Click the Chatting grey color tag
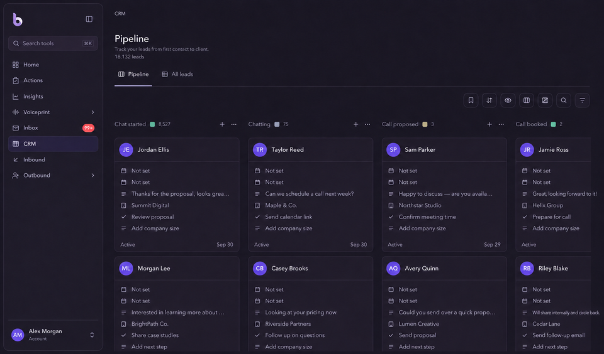This screenshot has height=354, width=604. point(277,124)
